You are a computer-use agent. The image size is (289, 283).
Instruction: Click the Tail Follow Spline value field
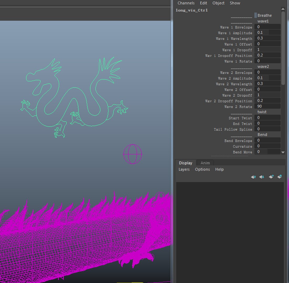(267, 129)
